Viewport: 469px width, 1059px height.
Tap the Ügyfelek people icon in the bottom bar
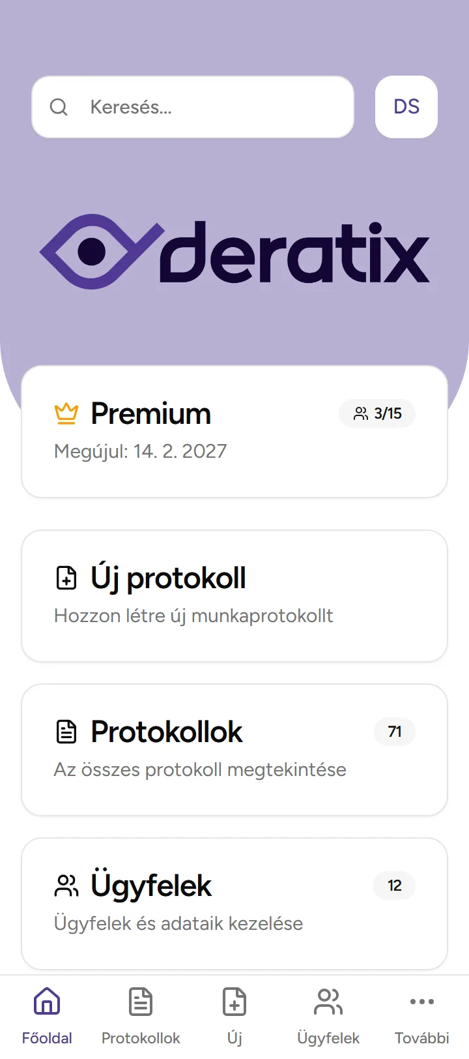328,1001
